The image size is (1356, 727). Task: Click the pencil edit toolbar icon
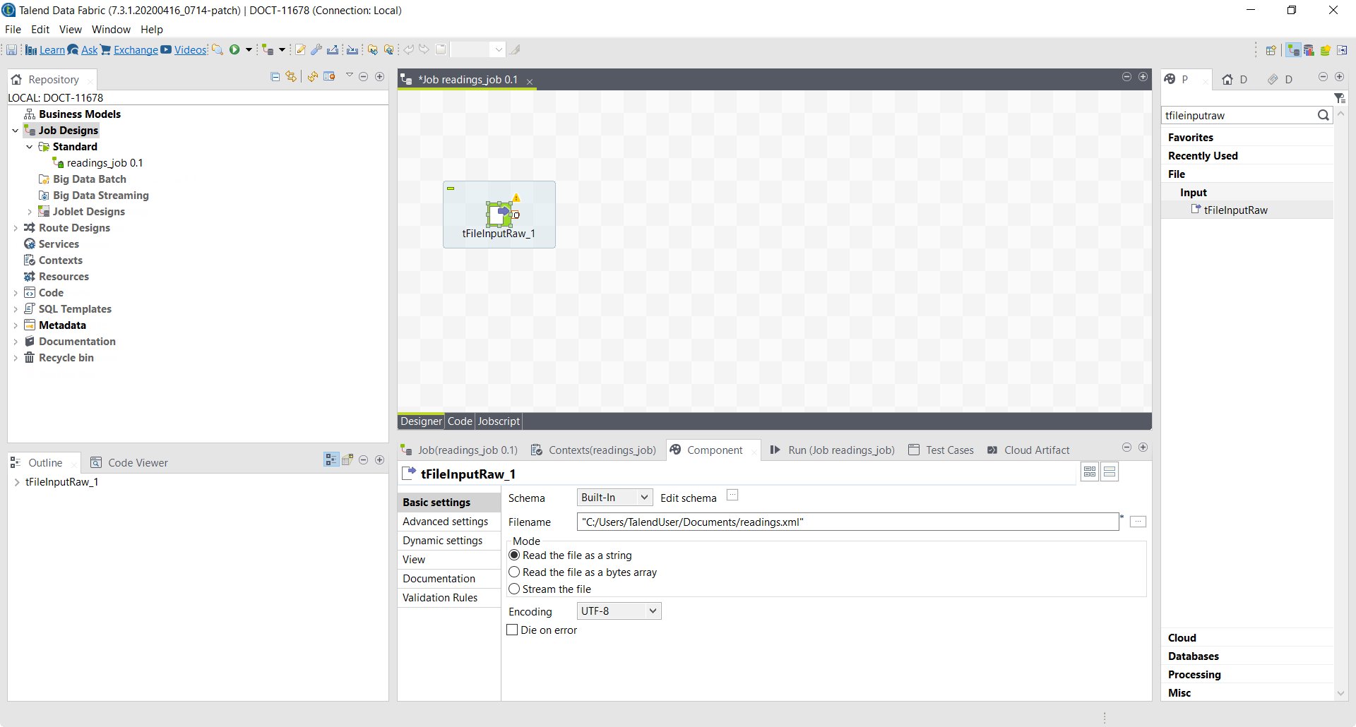[300, 49]
